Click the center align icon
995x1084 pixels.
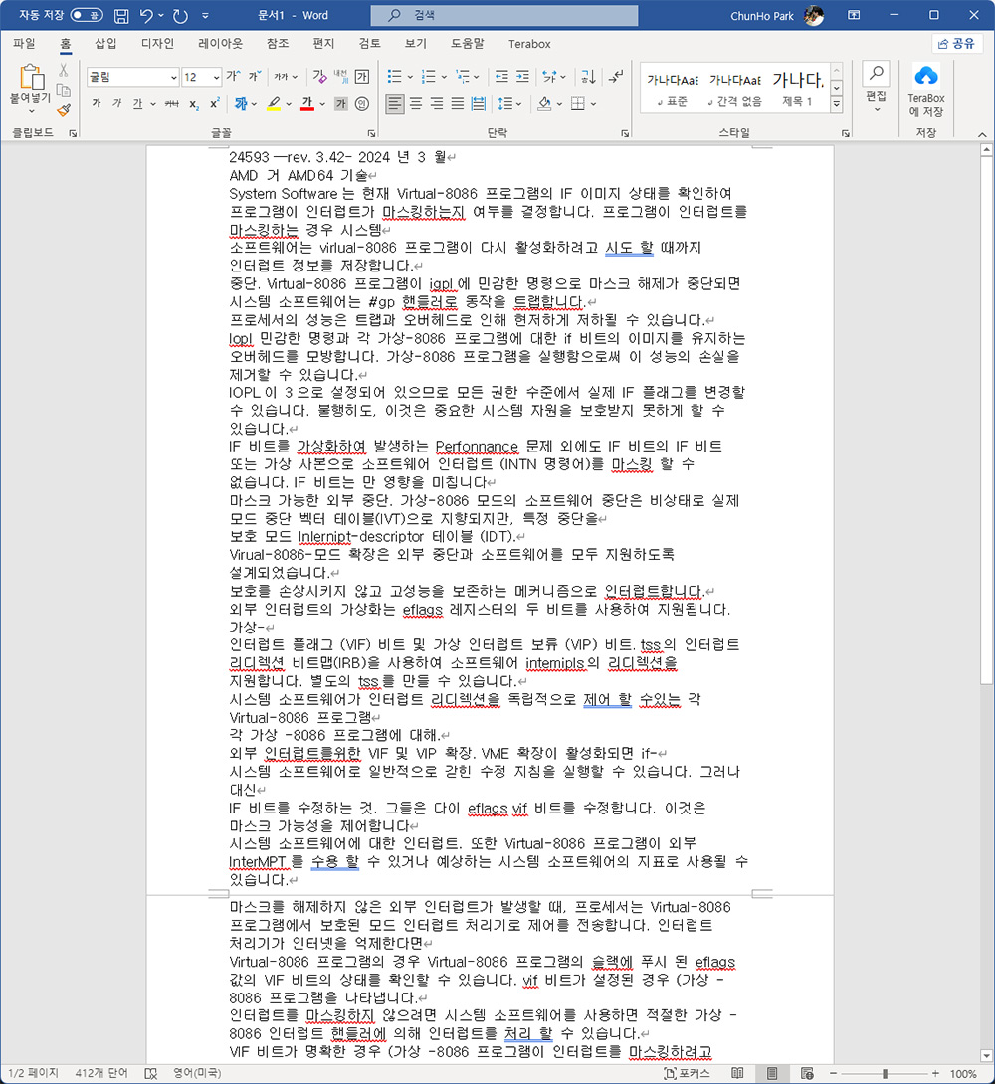pyautogui.click(x=416, y=103)
